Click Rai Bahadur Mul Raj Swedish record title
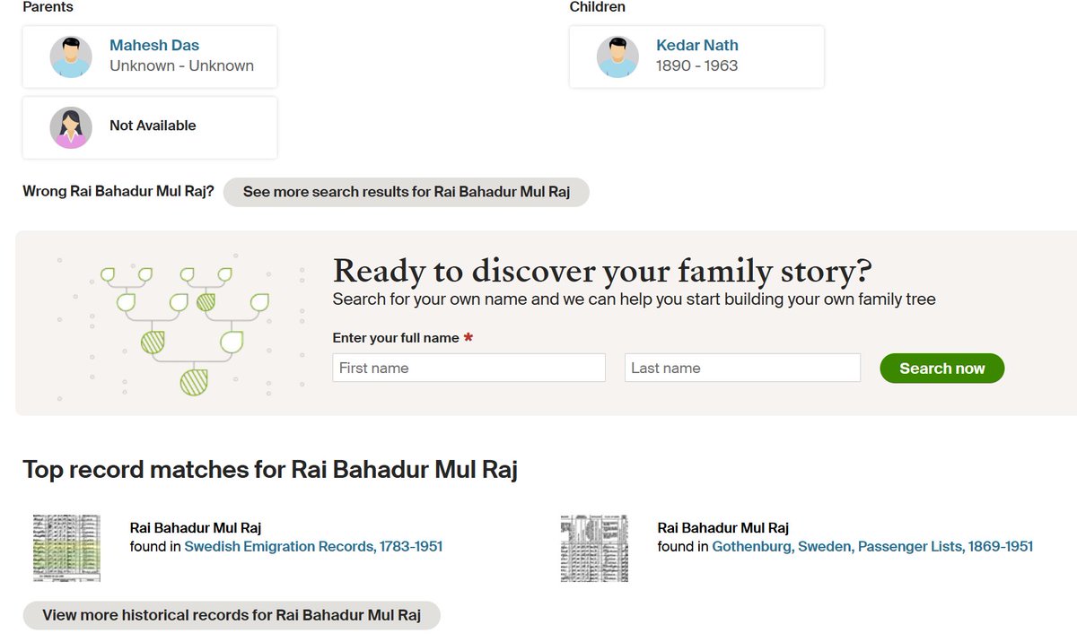This screenshot has width=1077, height=642. (x=196, y=527)
